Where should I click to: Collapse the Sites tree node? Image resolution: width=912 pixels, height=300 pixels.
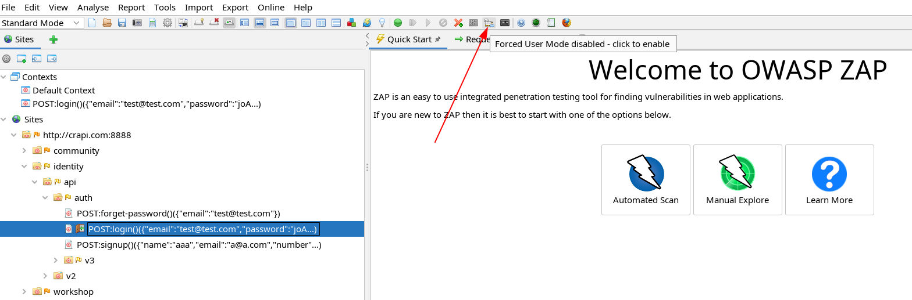(3, 120)
